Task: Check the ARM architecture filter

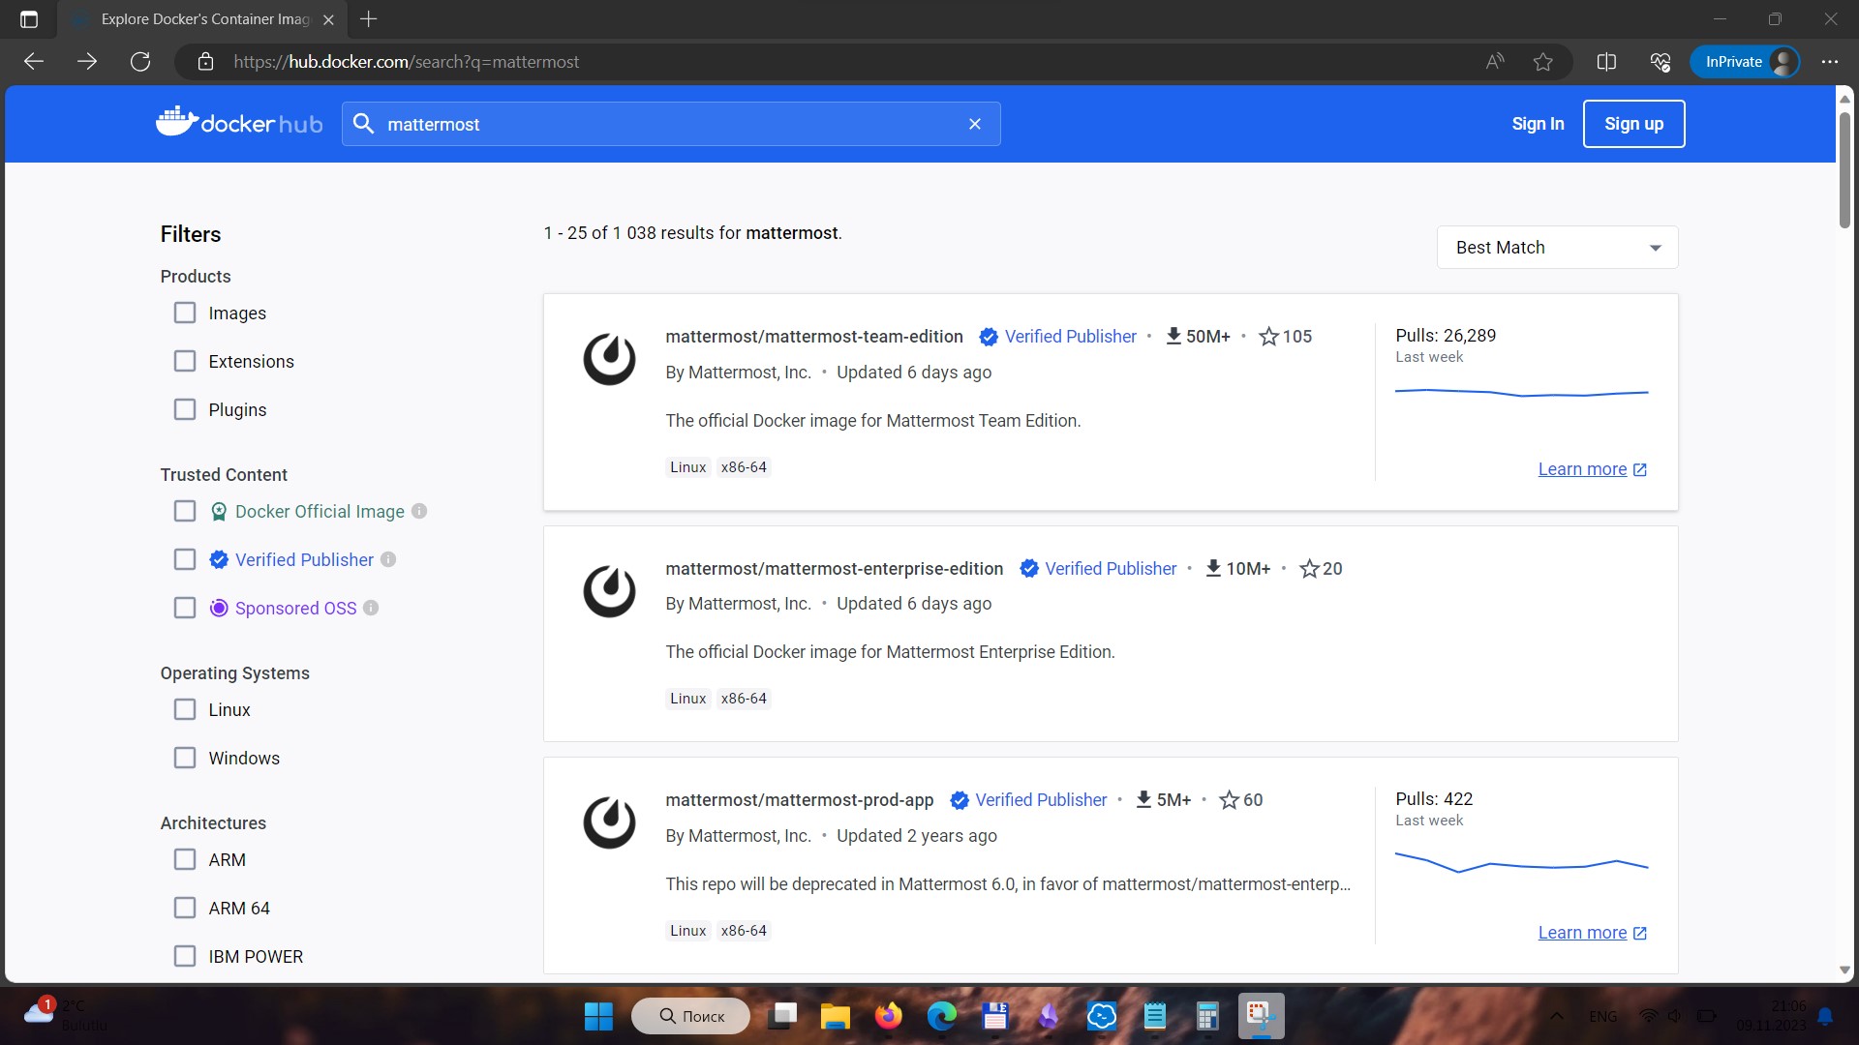Action: [x=184, y=859]
